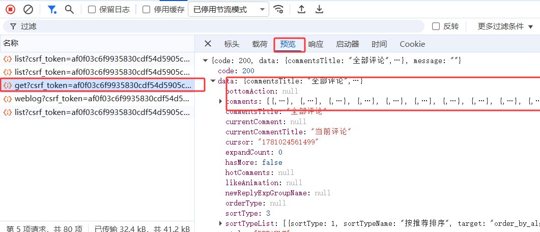Open the 时间 tab
540x232 pixels.
[379, 44]
